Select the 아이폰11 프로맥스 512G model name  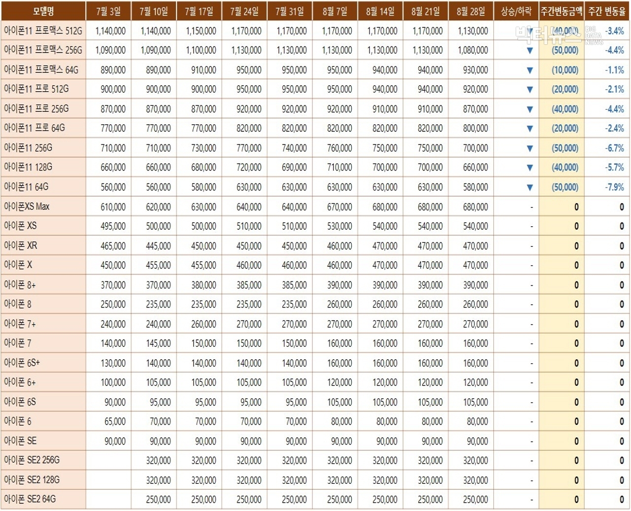click(x=43, y=31)
